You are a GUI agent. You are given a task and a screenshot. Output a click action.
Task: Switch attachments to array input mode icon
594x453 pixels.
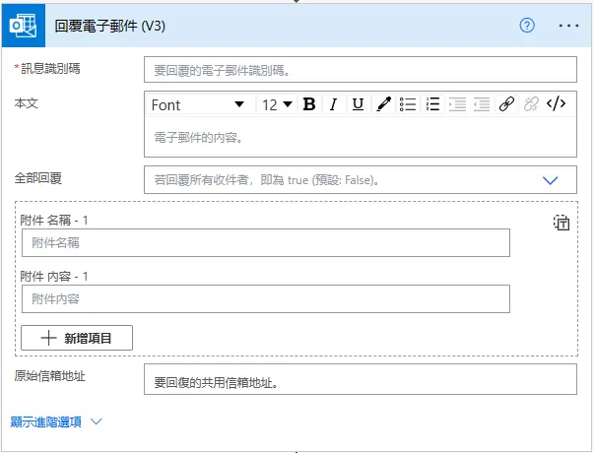(x=561, y=223)
